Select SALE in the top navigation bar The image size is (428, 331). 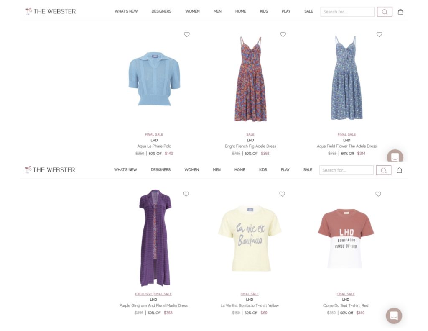click(x=309, y=11)
